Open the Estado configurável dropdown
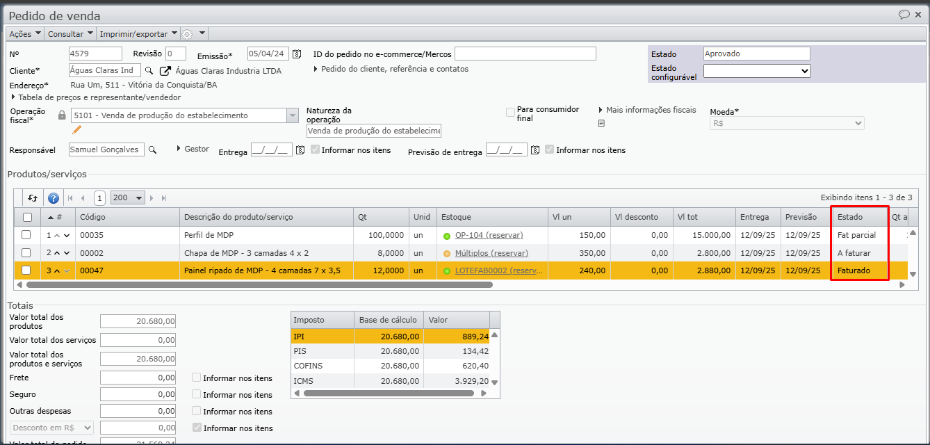 (756, 70)
